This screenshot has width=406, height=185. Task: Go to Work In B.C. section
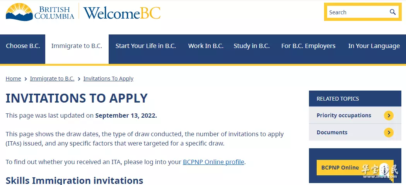206,46
